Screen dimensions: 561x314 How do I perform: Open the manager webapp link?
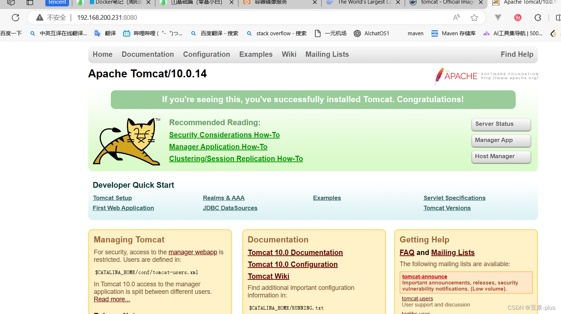point(193,252)
